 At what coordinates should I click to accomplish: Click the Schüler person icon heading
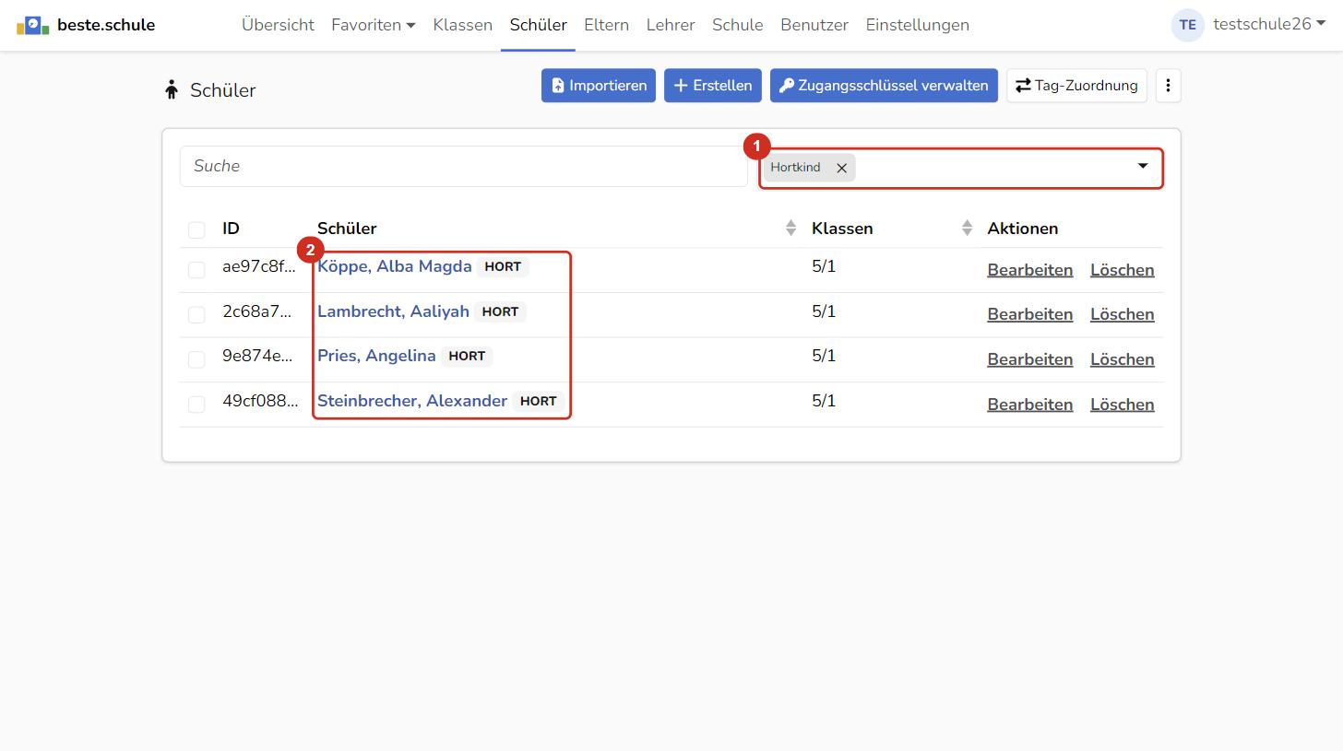[x=171, y=89]
